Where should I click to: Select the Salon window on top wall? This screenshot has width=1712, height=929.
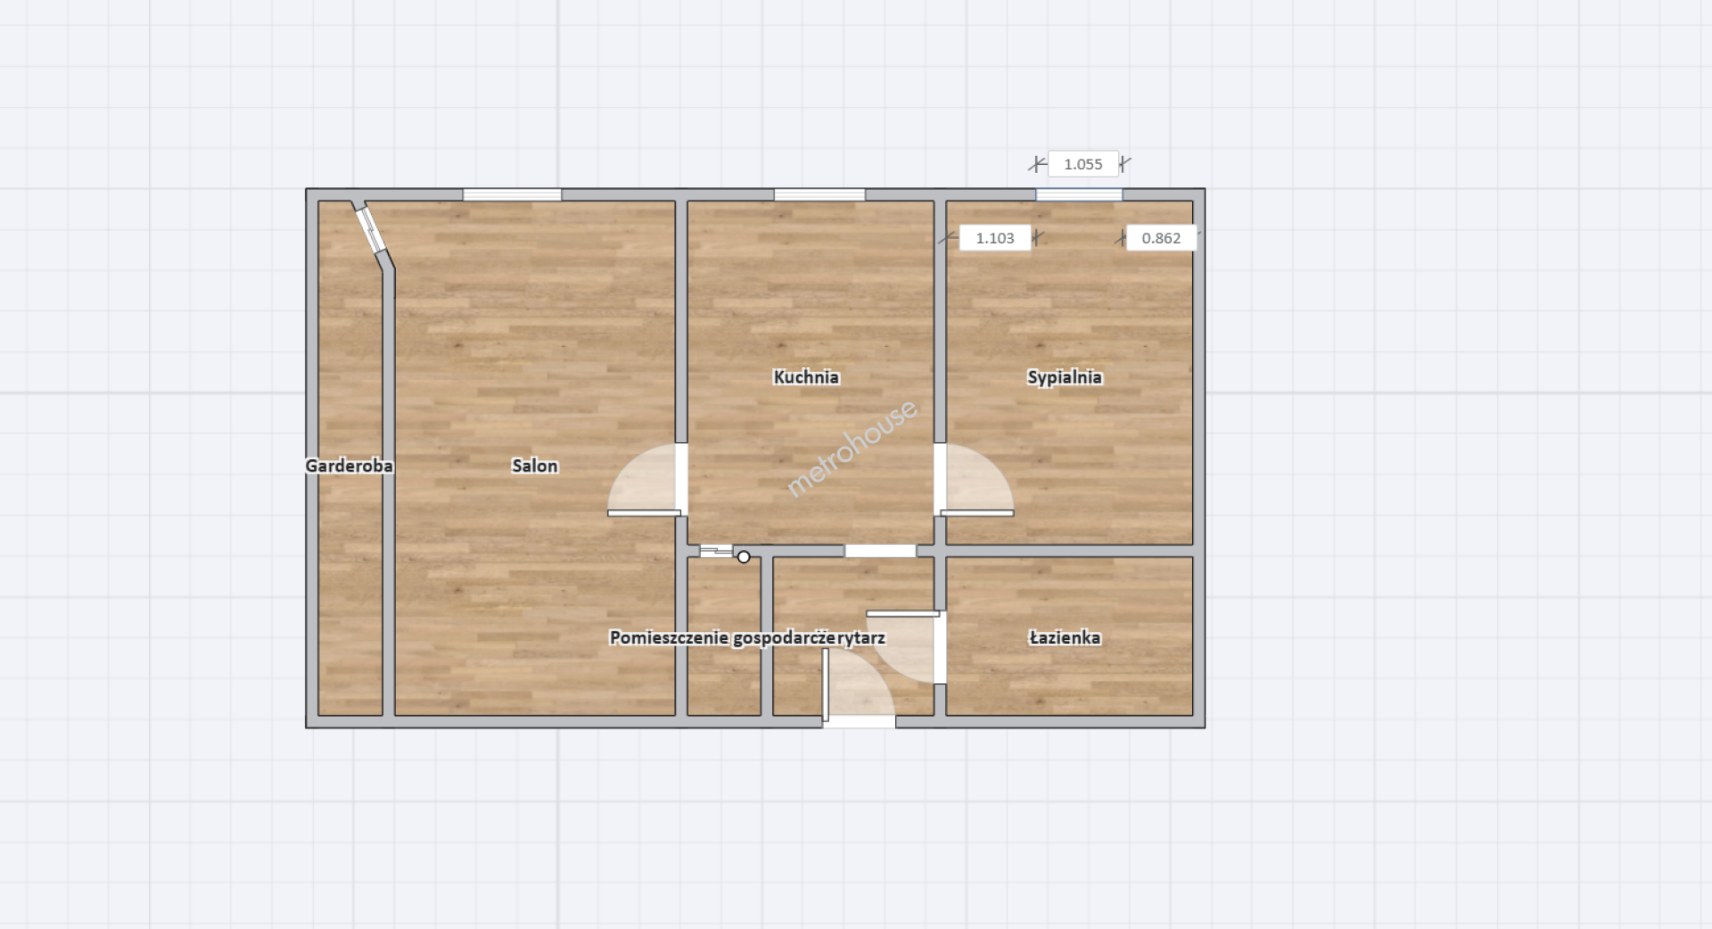(512, 194)
